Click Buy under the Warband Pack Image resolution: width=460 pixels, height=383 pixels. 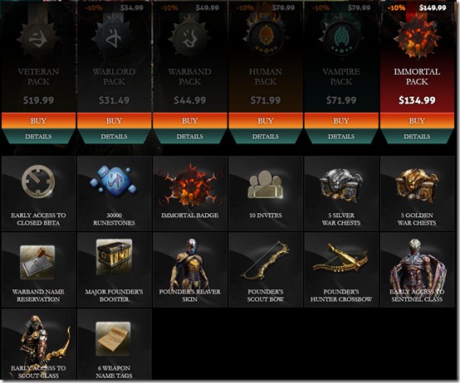(x=189, y=121)
